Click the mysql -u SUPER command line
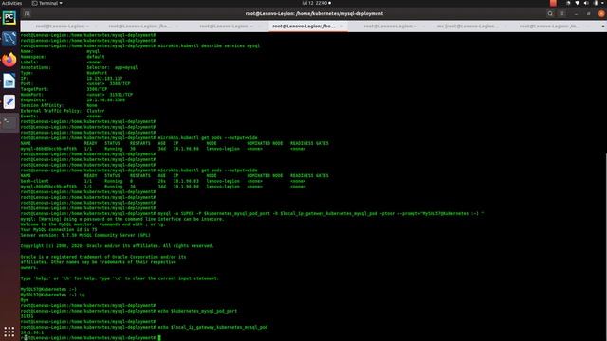 point(252,213)
